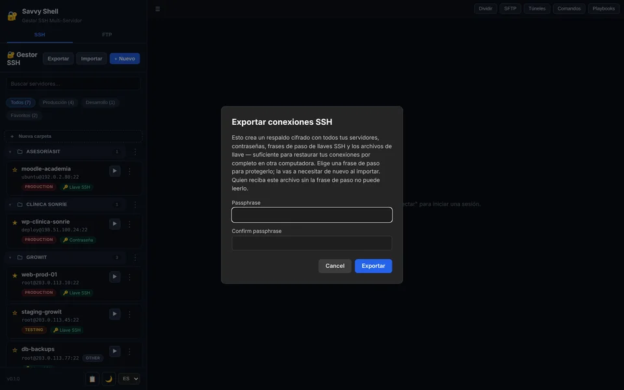
Task: Collapse the CLÍNICA SONRÍE folder
Action: click(x=10, y=205)
